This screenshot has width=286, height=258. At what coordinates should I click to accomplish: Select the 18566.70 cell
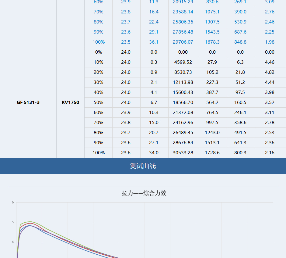click(x=183, y=102)
